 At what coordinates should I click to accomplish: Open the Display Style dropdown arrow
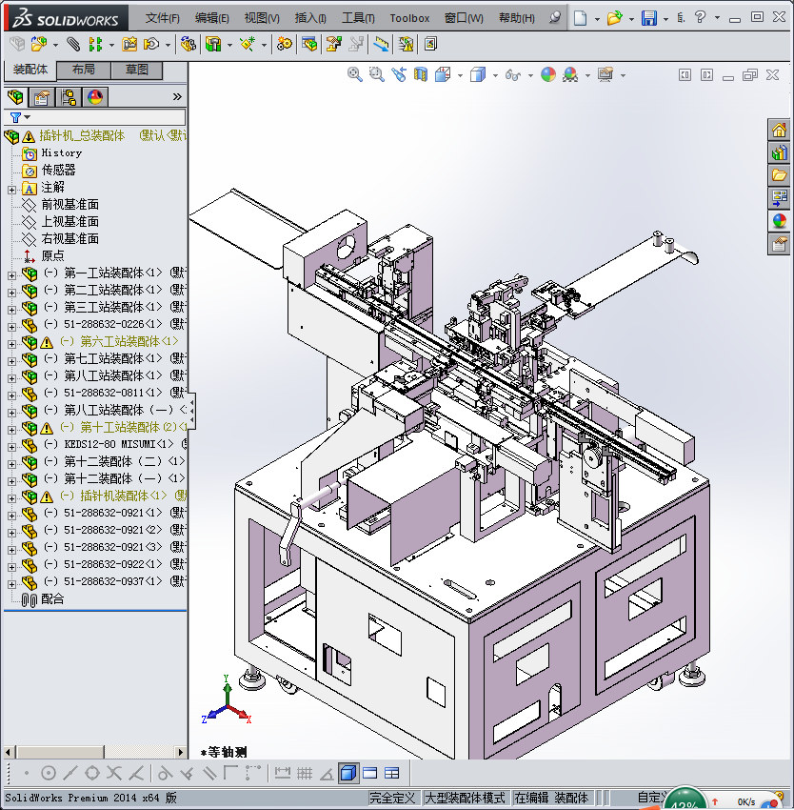click(493, 75)
